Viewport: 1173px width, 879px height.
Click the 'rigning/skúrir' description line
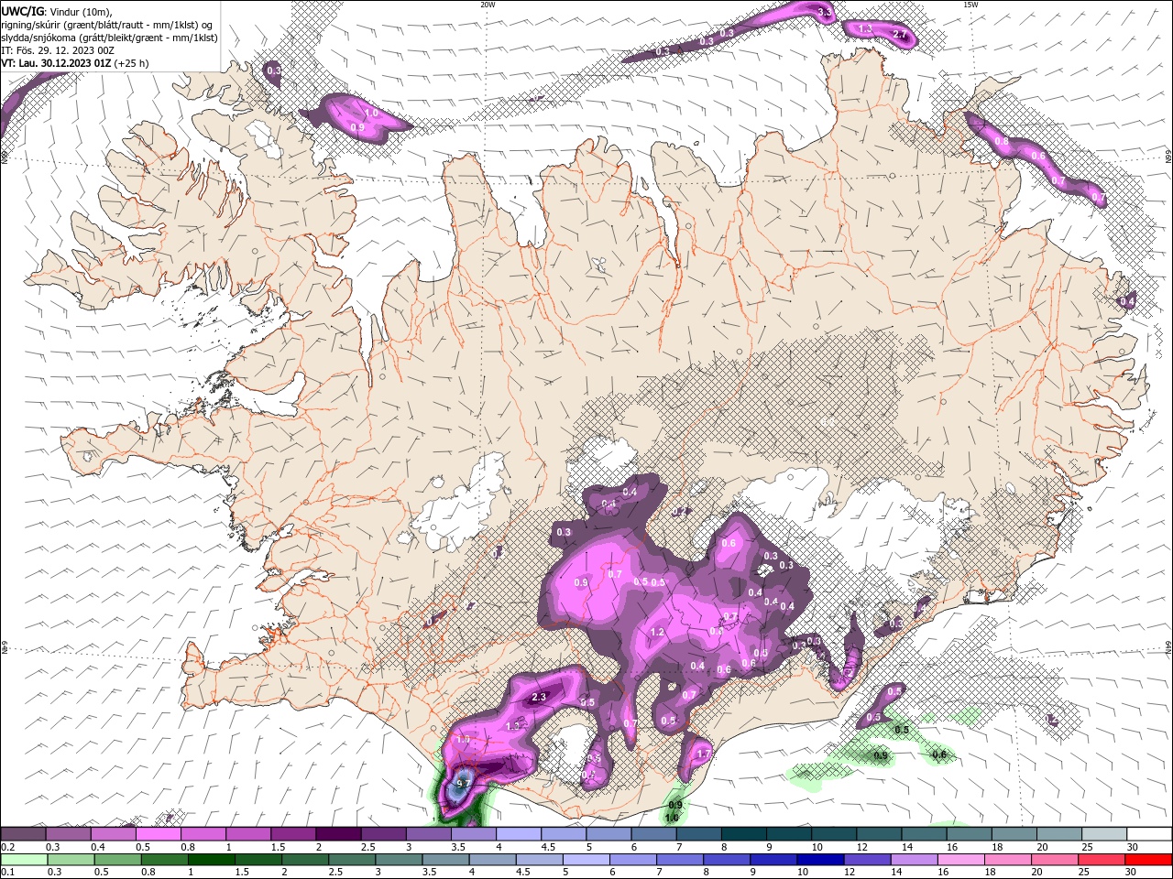point(106,24)
